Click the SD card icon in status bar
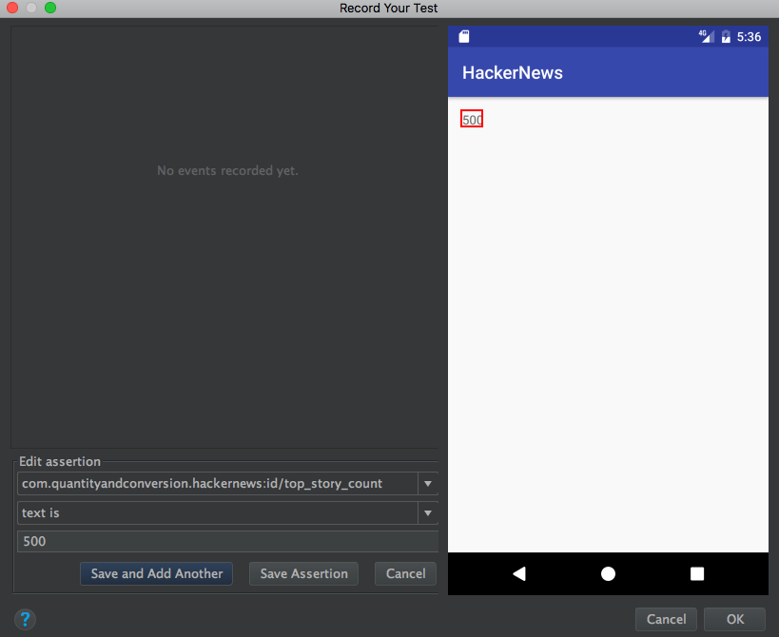The height and width of the screenshot is (637, 779). tap(464, 36)
